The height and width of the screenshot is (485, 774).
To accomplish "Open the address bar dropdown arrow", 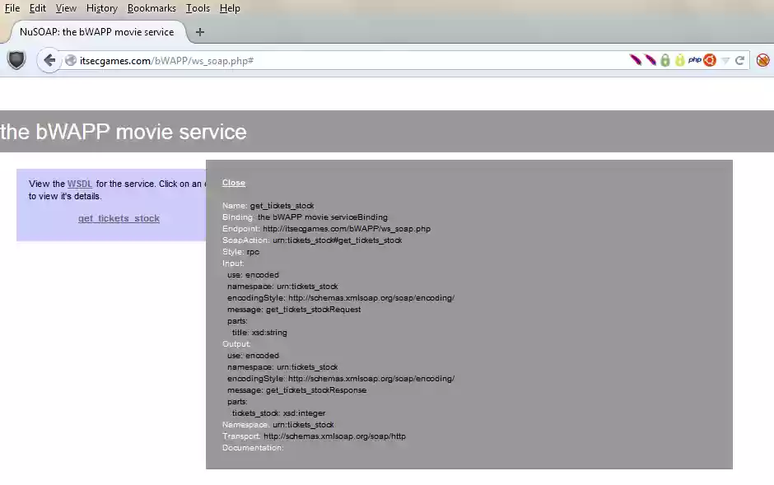I will [724, 60].
